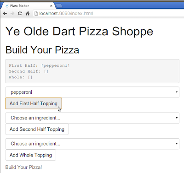Go back using the browser back arrow
184x173 pixels.
5,13
